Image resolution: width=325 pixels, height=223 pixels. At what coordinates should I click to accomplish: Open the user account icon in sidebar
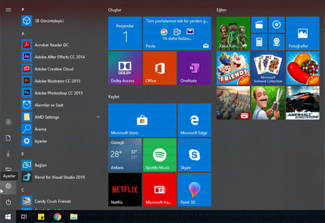pos(8,122)
